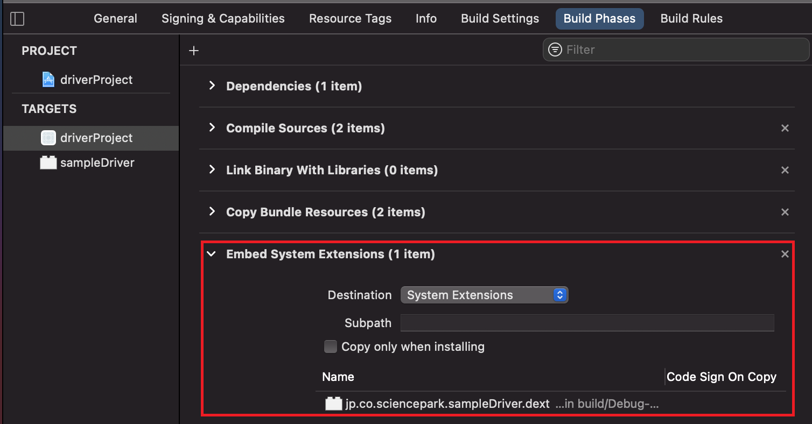The image size is (812, 424).
Task: Expand the Compile Sources phase
Action: click(x=212, y=128)
